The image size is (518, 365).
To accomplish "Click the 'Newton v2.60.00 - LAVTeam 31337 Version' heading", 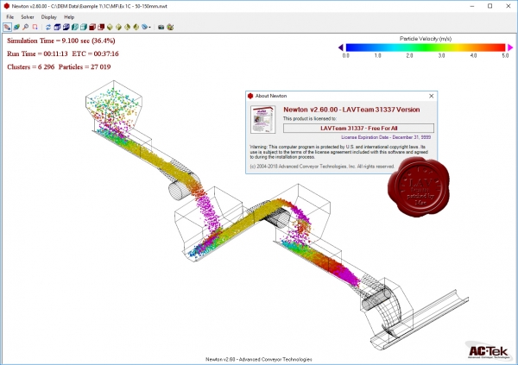I will pyautogui.click(x=351, y=110).
